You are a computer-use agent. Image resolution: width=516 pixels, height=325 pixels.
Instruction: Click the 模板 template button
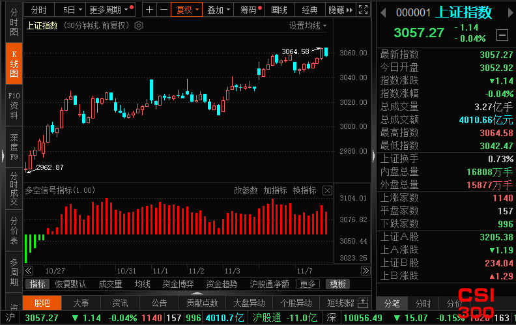[337, 284]
